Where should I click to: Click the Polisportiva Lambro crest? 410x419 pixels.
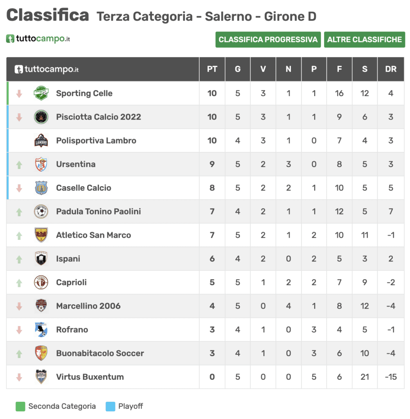41,141
